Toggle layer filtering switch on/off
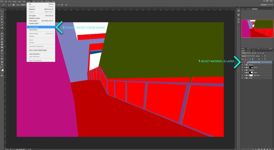Image resolution: width=274 pixels, height=150 pixels. click(265, 53)
